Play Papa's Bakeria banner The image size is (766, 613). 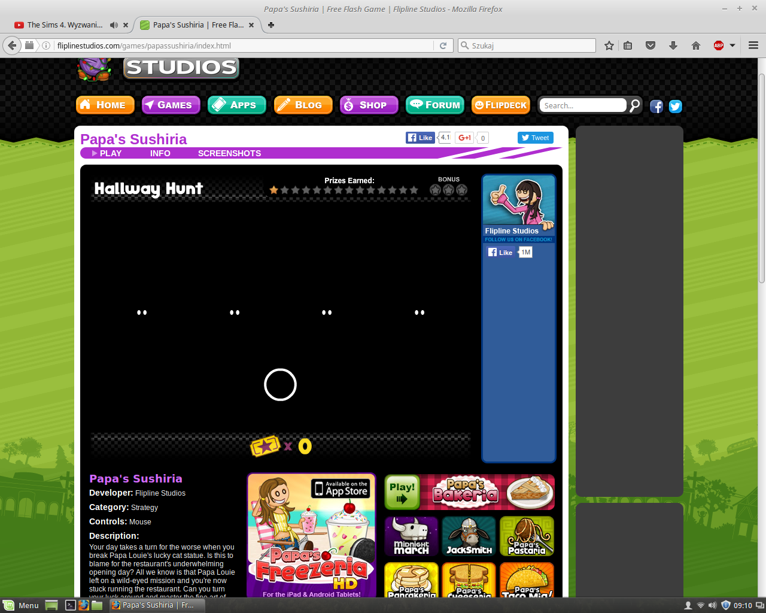click(x=469, y=492)
